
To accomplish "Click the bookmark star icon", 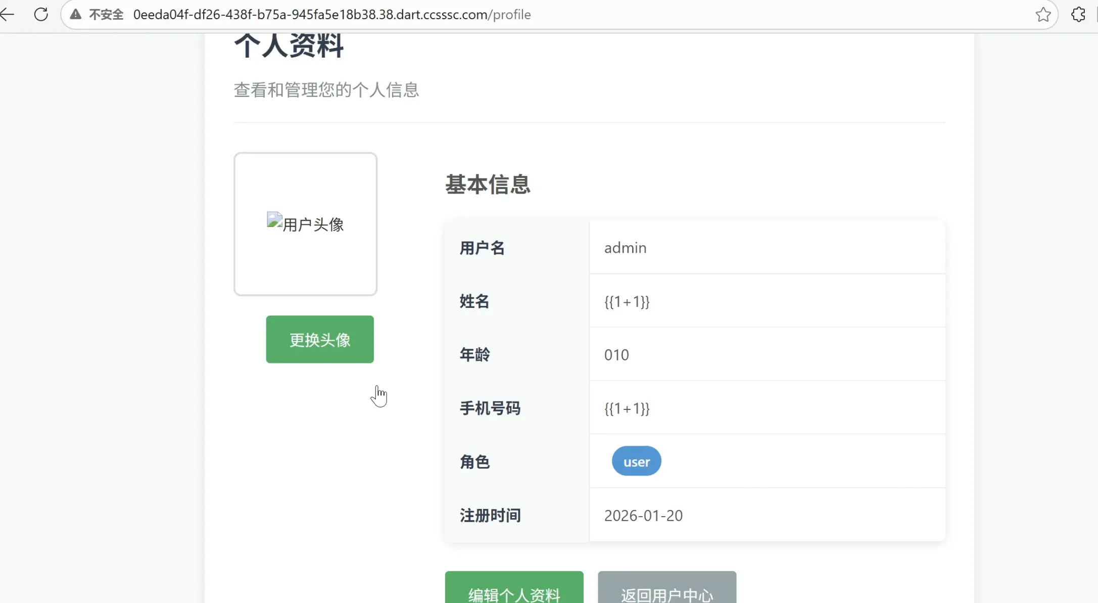I will pos(1042,14).
